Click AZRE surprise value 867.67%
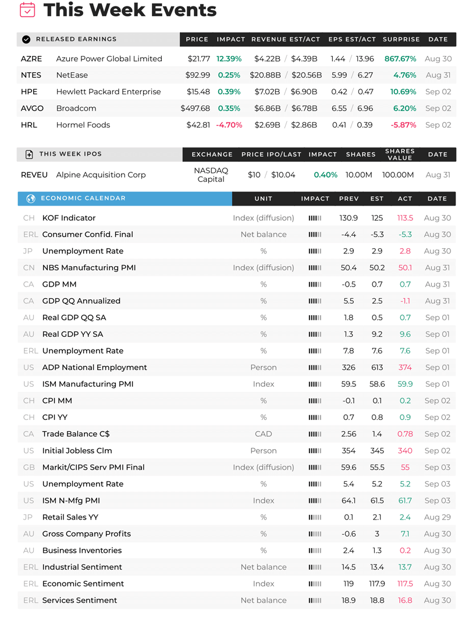Image resolution: width=469 pixels, height=625 pixels. pos(400,59)
